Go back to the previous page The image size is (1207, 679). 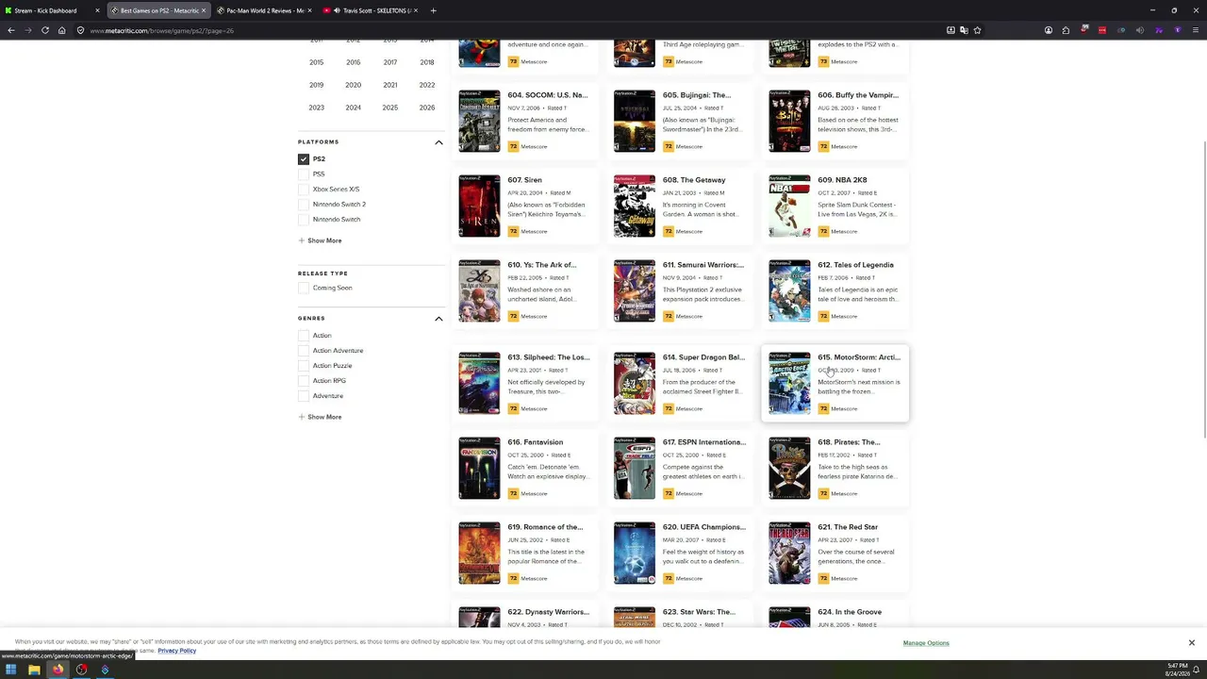point(11,30)
